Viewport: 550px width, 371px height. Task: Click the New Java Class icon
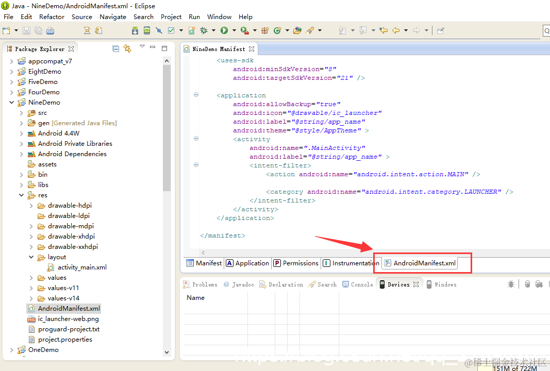click(277, 30)
